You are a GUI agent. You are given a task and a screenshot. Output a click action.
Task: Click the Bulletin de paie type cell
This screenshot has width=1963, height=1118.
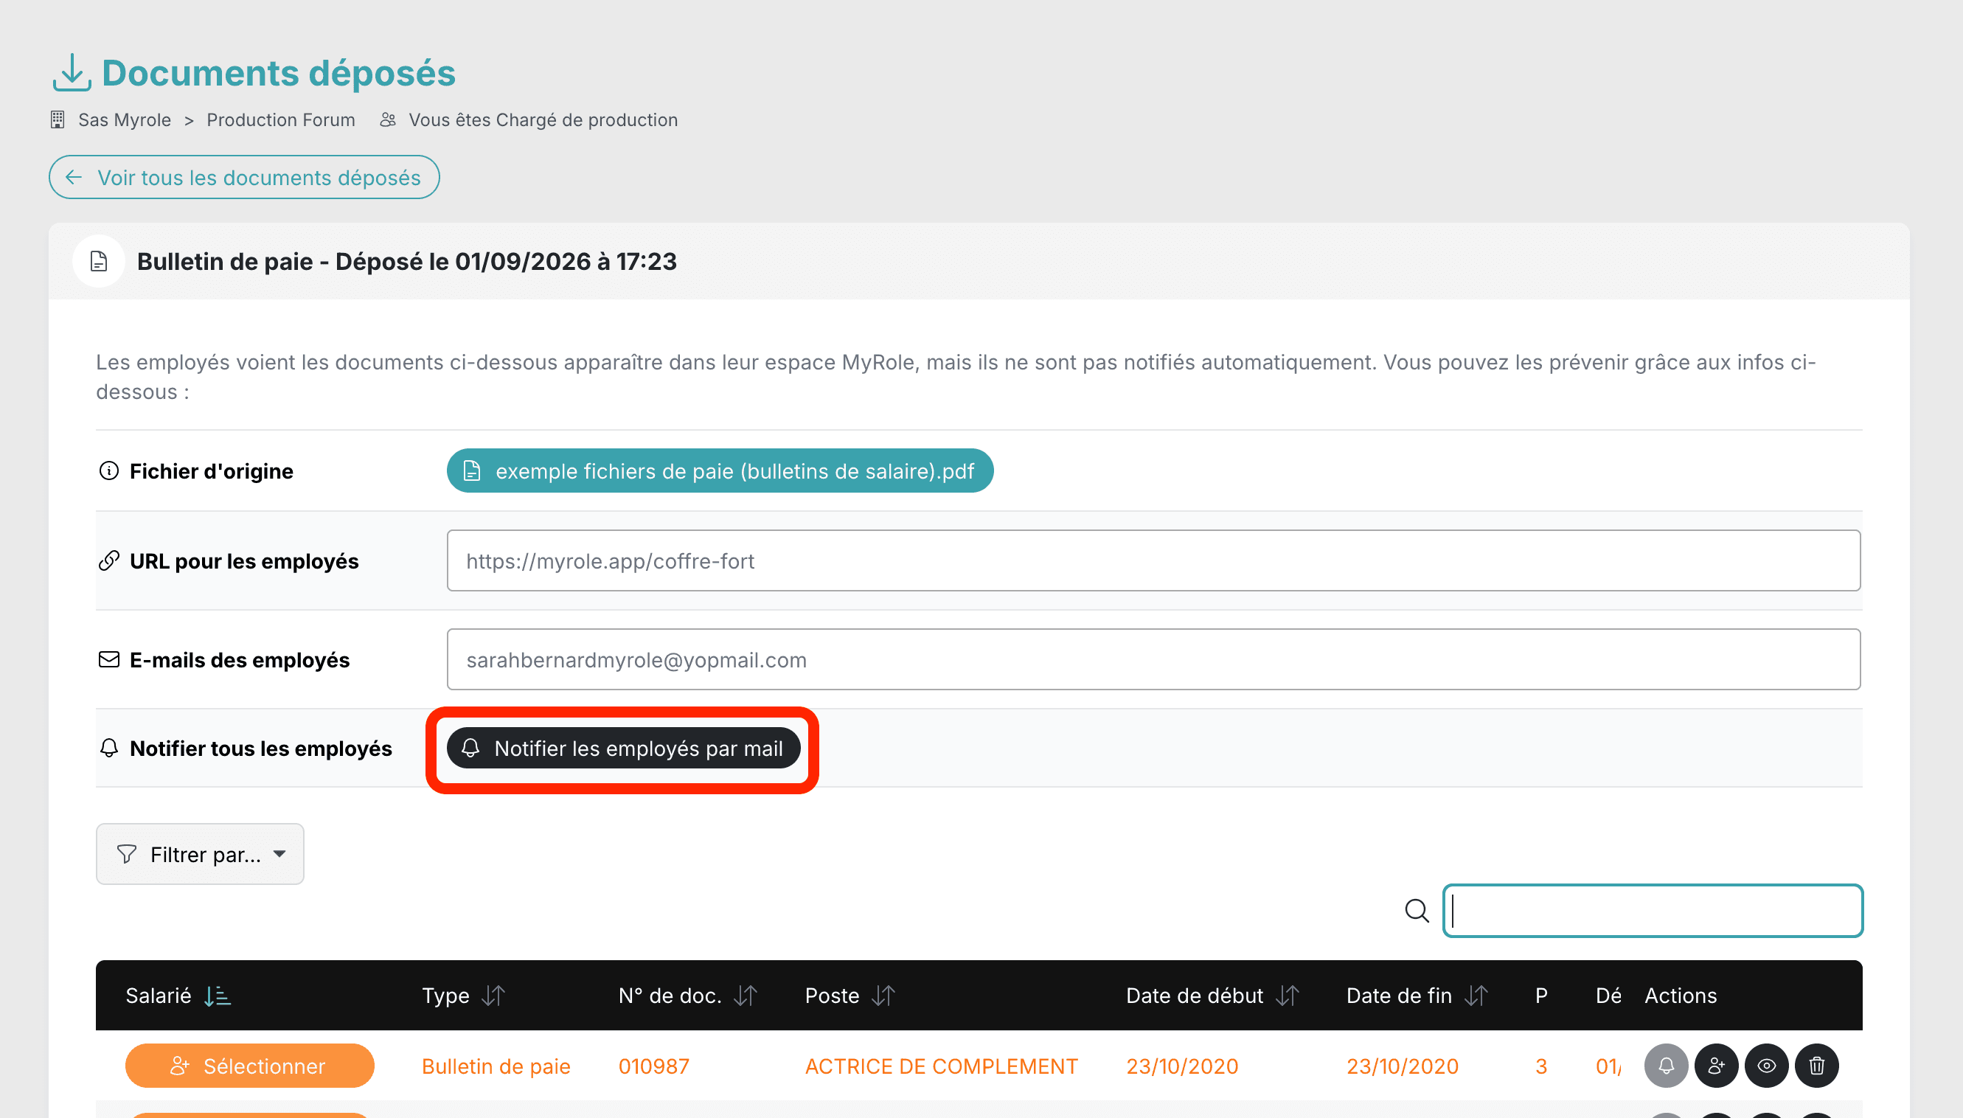click(496, 1066)
